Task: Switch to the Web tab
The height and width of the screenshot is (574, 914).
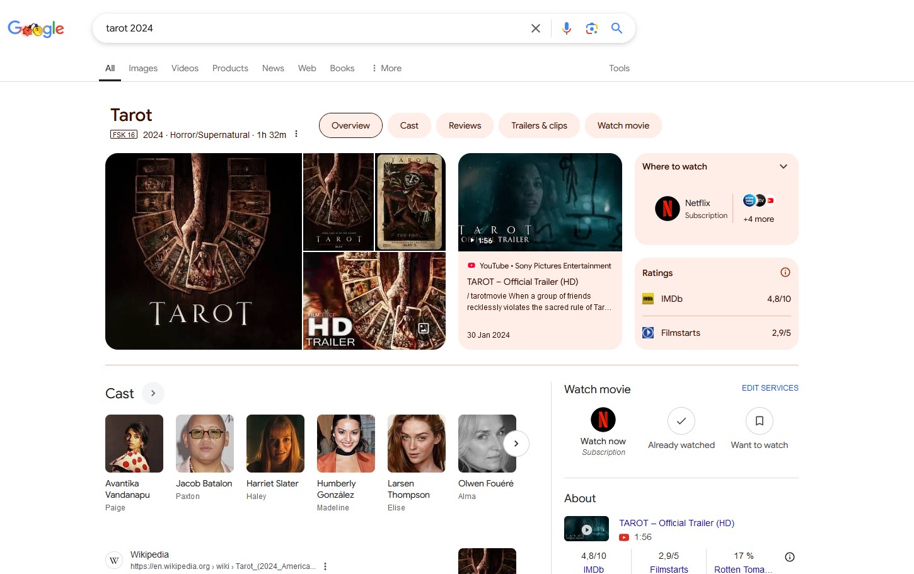Action: click(x=307, y=68)
